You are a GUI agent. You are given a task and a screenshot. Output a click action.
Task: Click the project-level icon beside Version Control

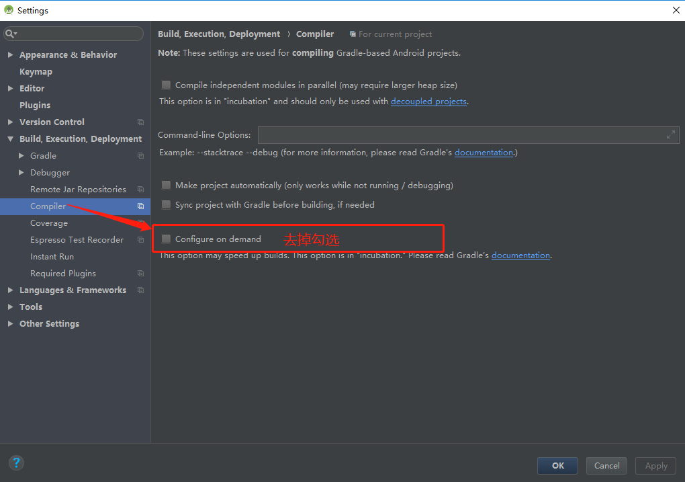[x=140, y=122]
